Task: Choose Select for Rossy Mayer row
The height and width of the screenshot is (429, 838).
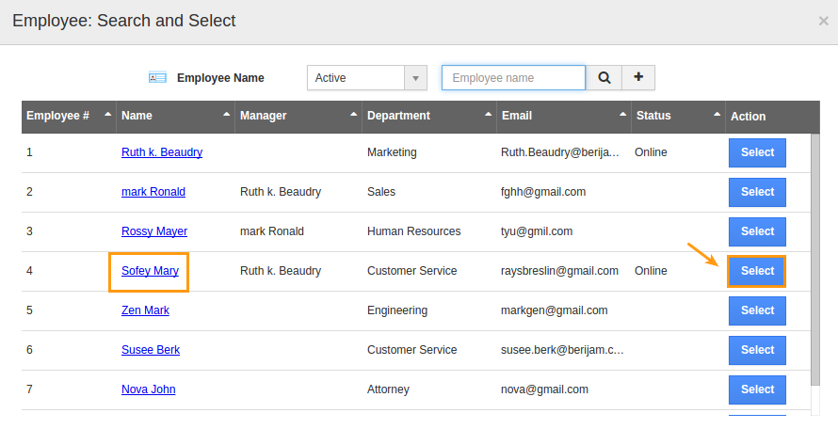Action: 757,231
